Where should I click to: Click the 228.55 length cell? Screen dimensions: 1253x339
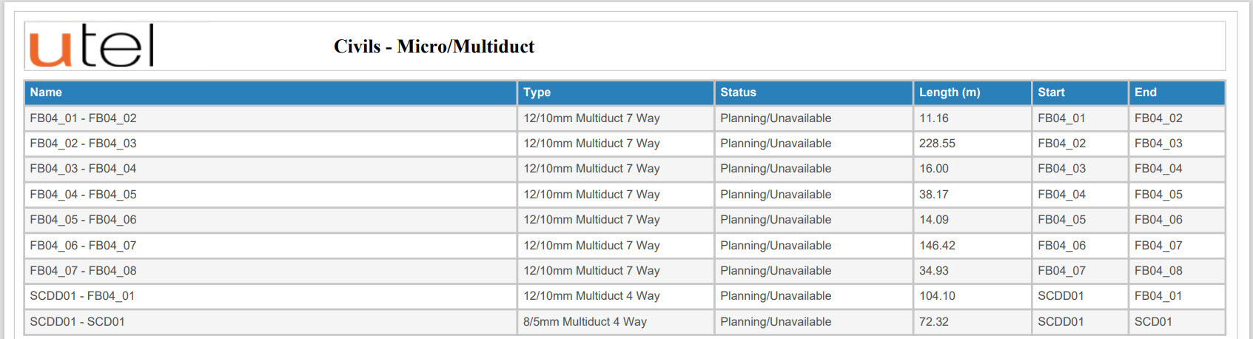pos(972,144)
